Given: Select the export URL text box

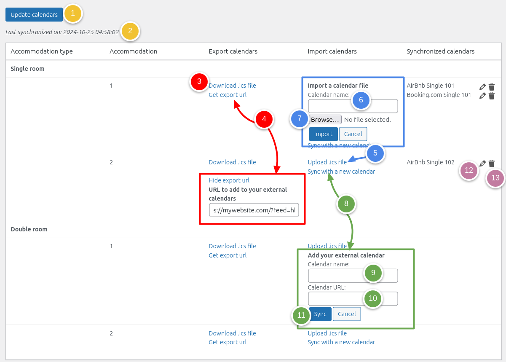Looking at the screenshot, I should (x=254, y=210).
